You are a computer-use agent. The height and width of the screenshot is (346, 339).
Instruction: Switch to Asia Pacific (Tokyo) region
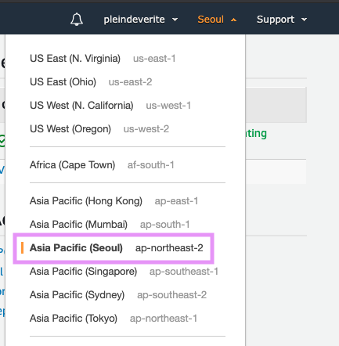114,319
